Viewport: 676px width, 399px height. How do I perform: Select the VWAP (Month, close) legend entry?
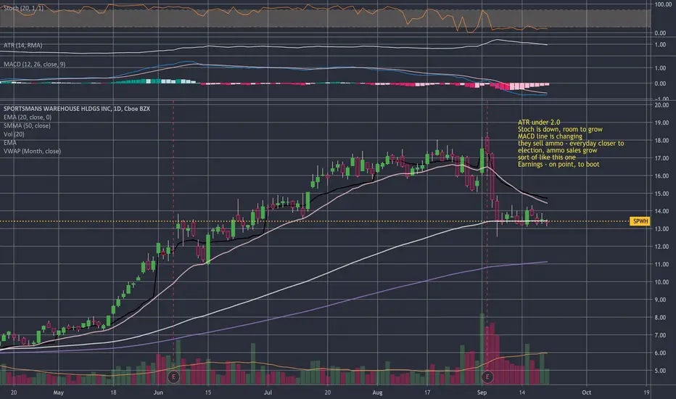pyautogui.click(x=33, y=152)
